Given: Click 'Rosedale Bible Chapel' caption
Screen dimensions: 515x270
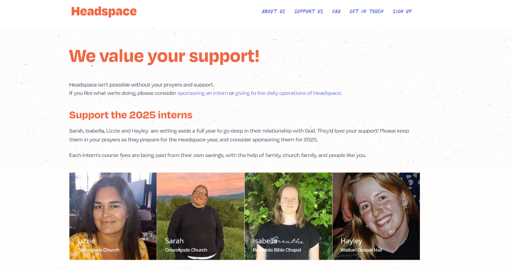Looking at the screenshot, I should 277,250.
